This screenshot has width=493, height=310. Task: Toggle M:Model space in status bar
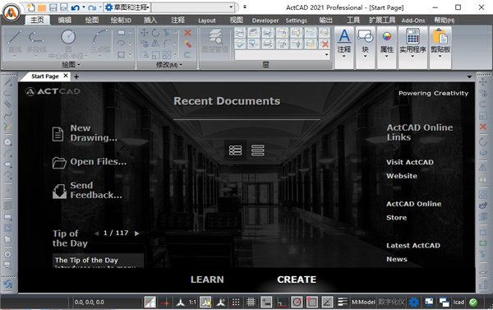363,302
